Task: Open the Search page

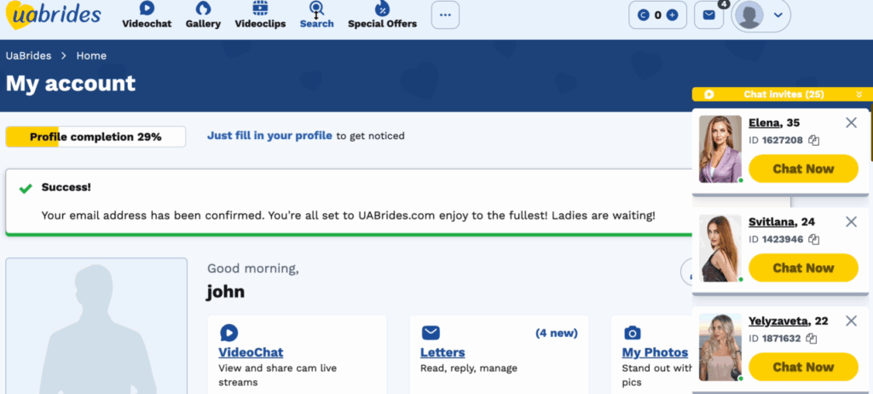Action: tap(316, 15)
